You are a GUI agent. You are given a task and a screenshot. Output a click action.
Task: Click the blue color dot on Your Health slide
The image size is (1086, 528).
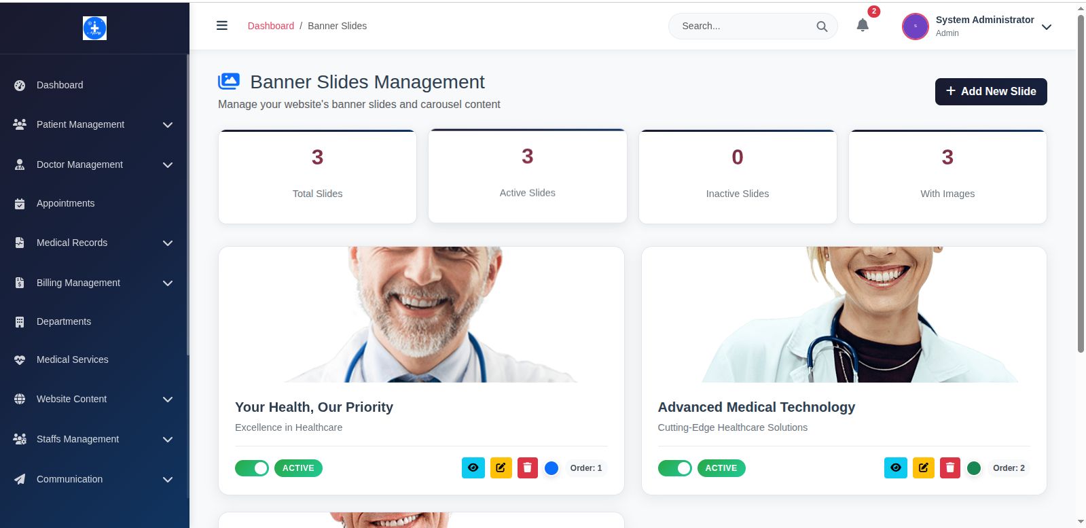551,468
